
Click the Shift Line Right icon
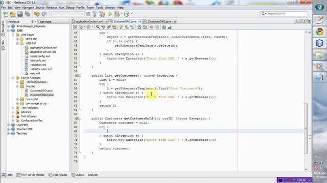tap(145, 27)
